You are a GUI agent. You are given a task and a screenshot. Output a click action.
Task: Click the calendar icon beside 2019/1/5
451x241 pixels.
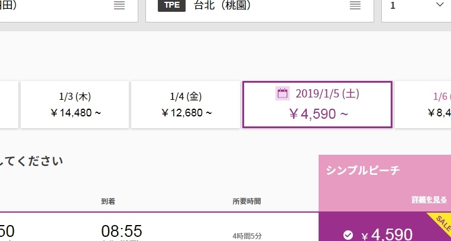tap(283, 93)
